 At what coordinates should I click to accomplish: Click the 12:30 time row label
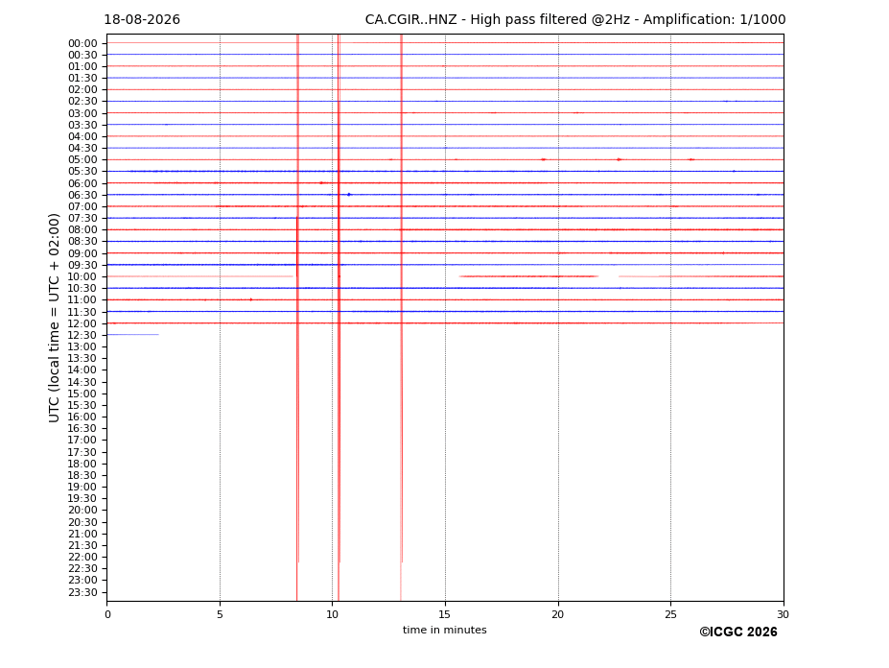82,335
